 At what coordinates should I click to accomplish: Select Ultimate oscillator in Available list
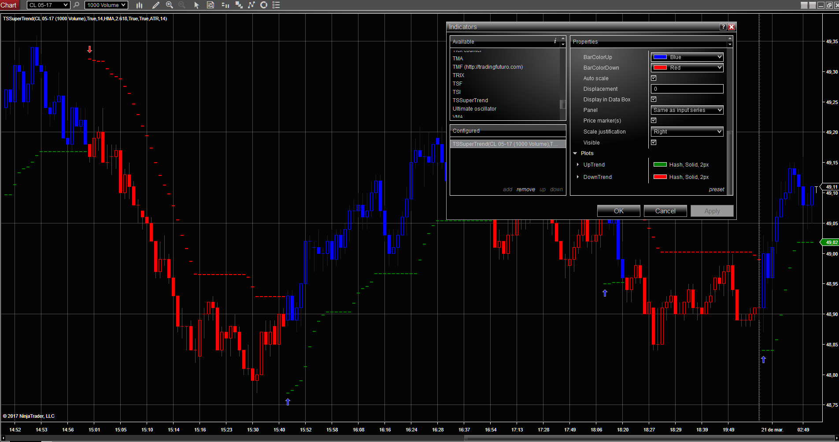click(x=474, y=109)
